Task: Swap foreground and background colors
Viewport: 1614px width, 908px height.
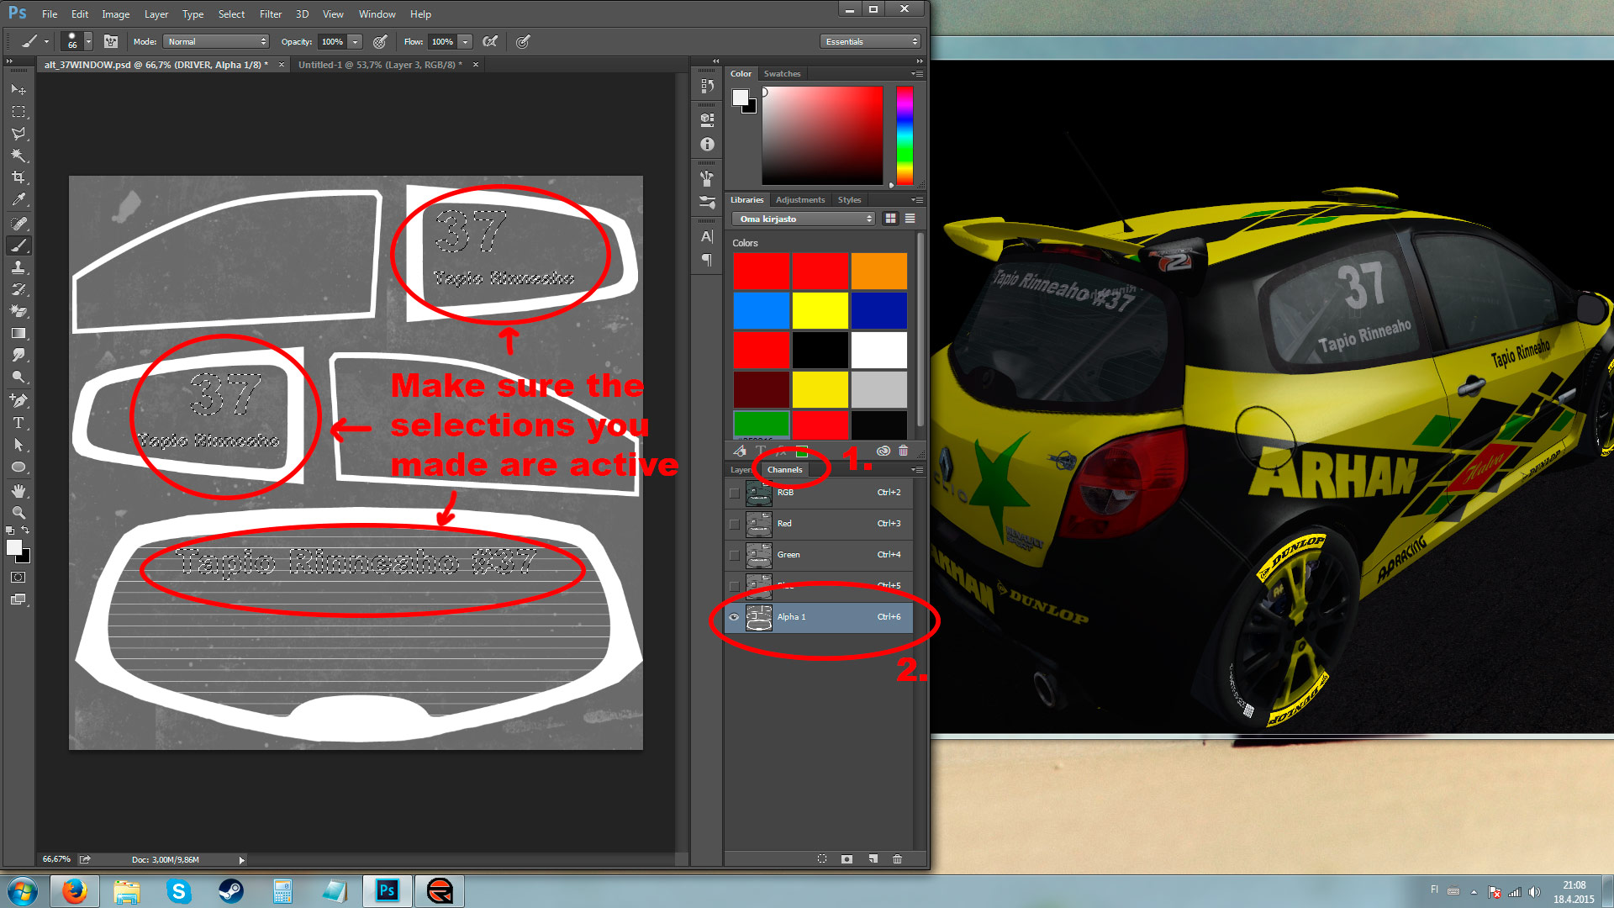Action: click(x=25, y=531)
